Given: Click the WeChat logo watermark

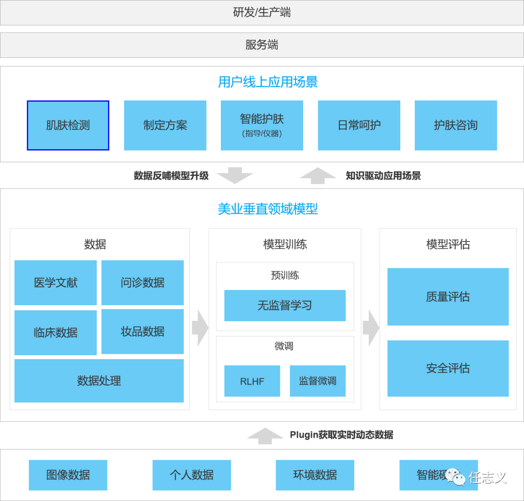Looking at the screenshot, I should pyautogui.click(x=456, y=477).
